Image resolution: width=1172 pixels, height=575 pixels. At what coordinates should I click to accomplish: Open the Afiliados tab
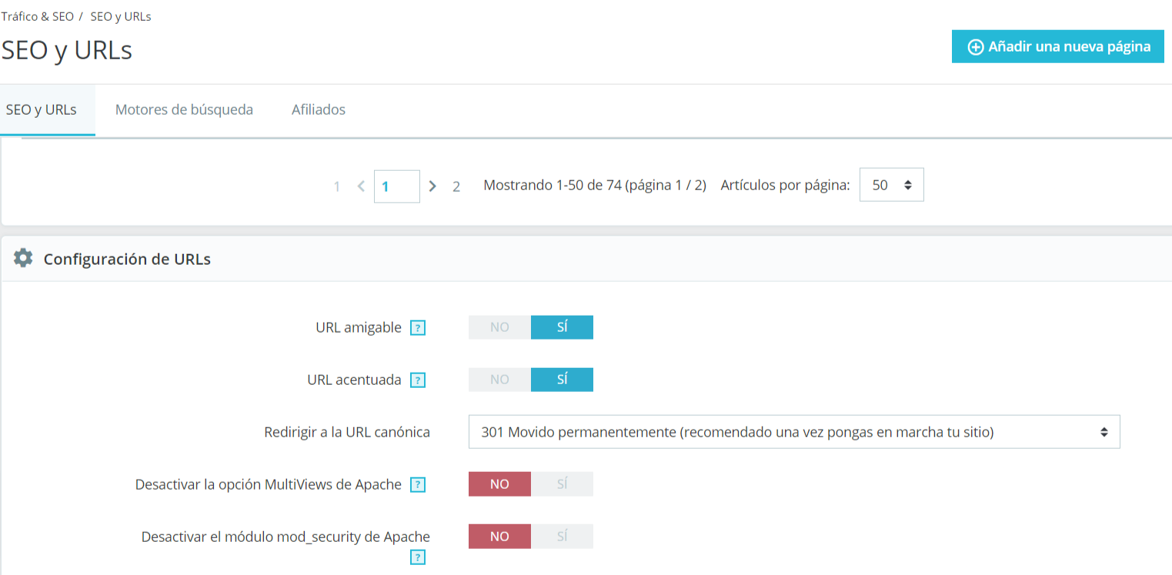[319, 109]
